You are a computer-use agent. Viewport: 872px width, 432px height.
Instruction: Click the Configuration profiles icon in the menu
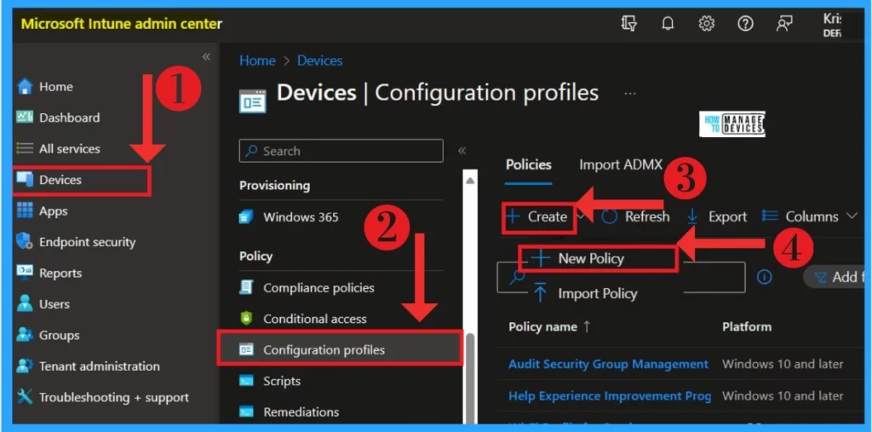coord(246,349)
